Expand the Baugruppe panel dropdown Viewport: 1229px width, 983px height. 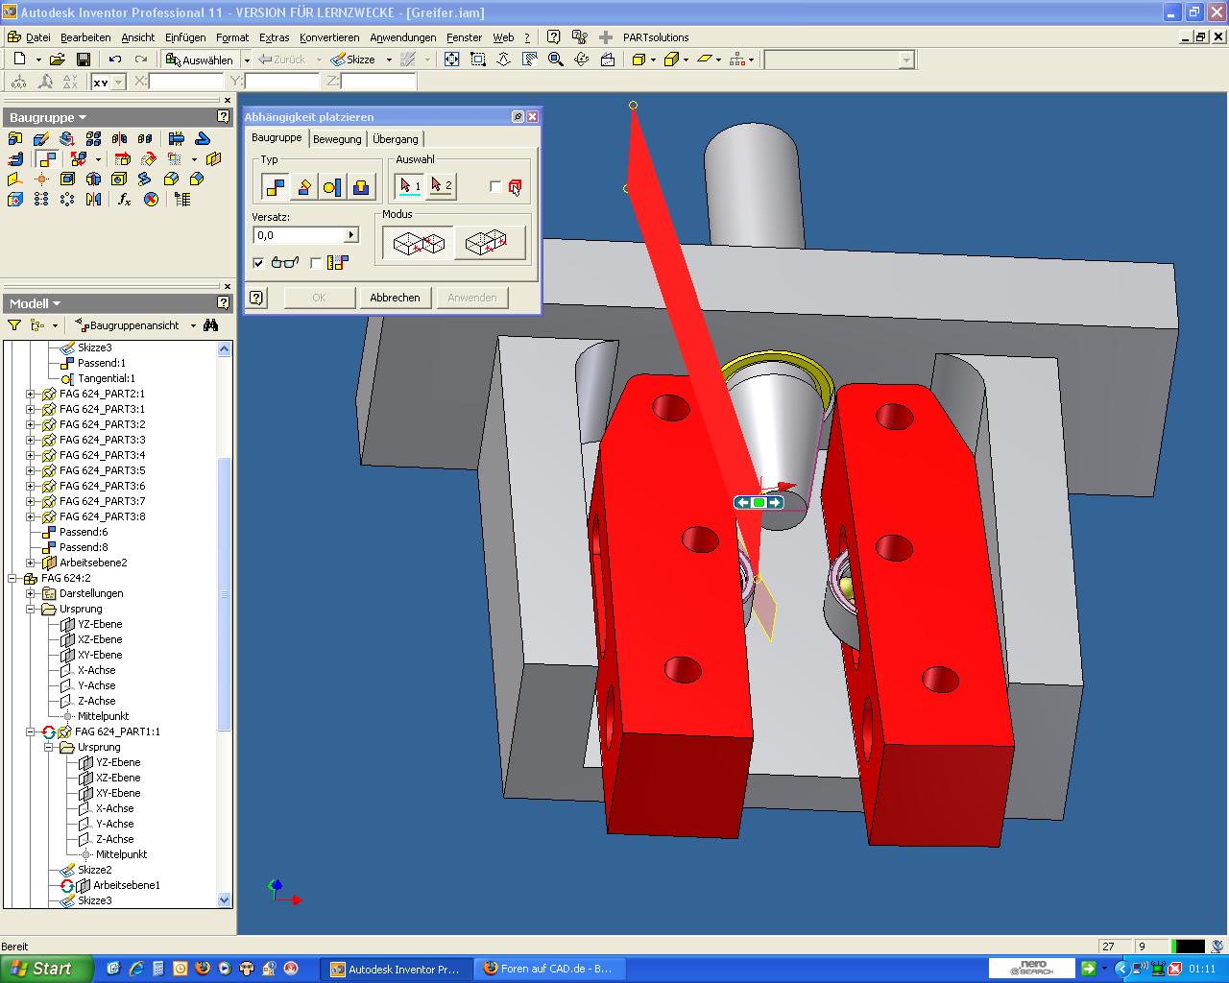pyautogui.click(x=83, y=117)
